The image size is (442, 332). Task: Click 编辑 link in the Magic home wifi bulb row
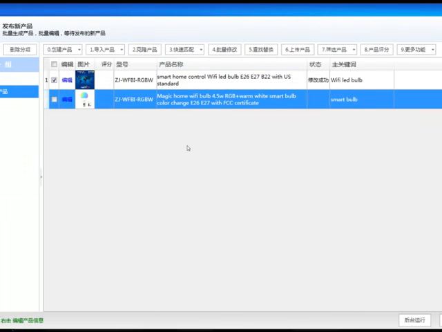pyautogui.click(x=67, y=100)
